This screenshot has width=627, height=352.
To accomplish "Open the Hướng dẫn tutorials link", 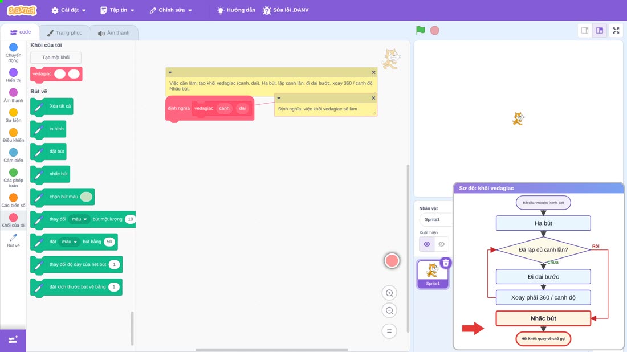I will coord(236,10).
